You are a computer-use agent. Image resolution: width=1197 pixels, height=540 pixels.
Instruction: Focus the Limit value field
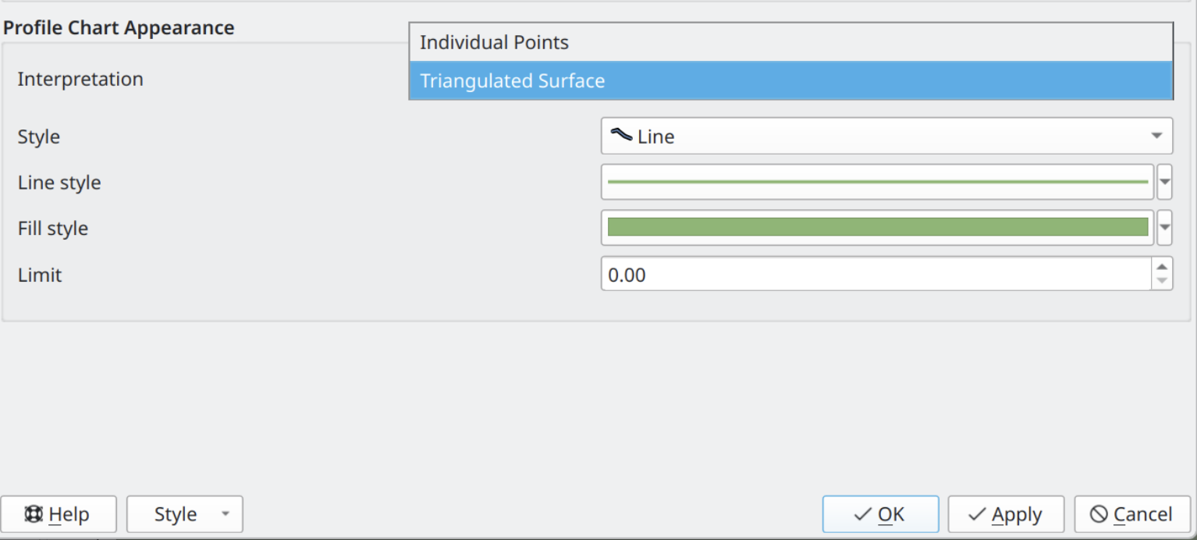click(x=874, y=275)
